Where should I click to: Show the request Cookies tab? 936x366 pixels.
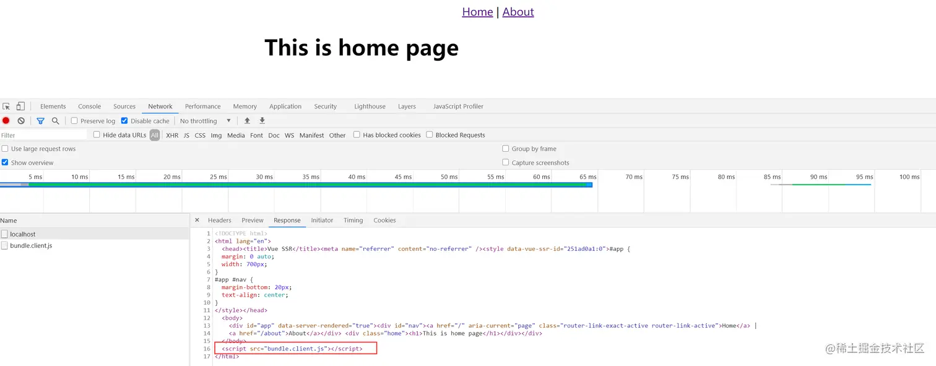coord(384,220)
